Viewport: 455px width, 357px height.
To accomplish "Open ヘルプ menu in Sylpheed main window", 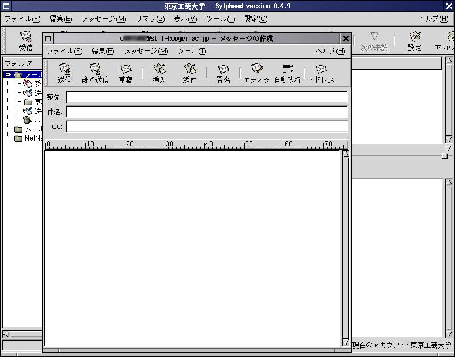I will [x=433, y=19].
